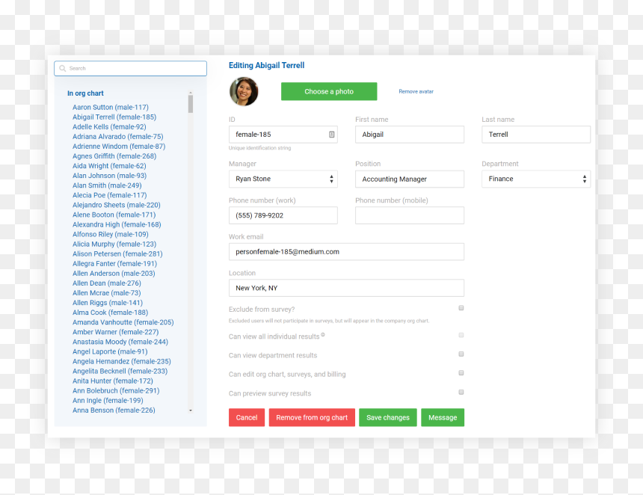
Task: Click the employee list scroll-down arrow
Action: coord(190,410)
